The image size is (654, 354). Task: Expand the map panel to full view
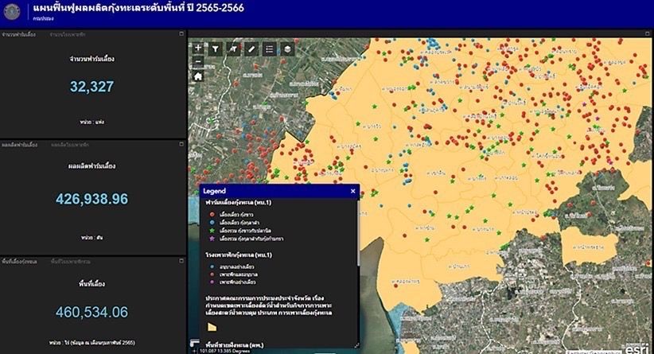(x=648, y=34)
